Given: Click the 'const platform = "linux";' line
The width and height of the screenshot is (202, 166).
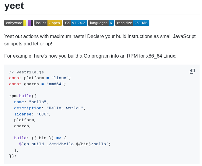Looking at the screenshot, I should [x=40, y=78].
